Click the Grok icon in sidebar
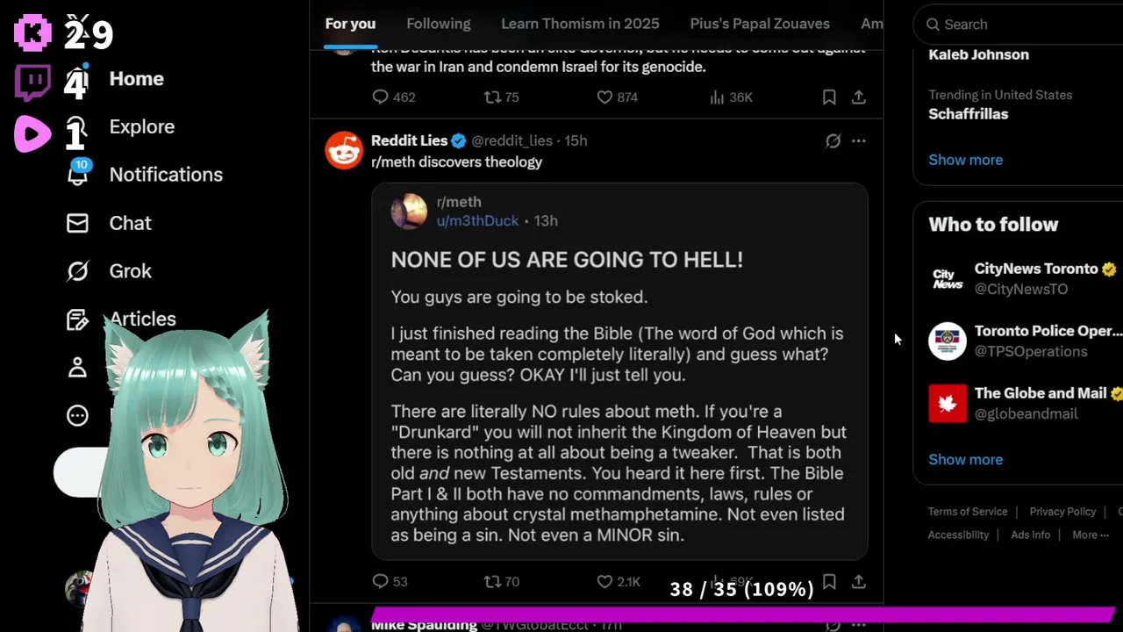Image resolution: width=1123 pixels, height=632 pixels. click(77, 271)
